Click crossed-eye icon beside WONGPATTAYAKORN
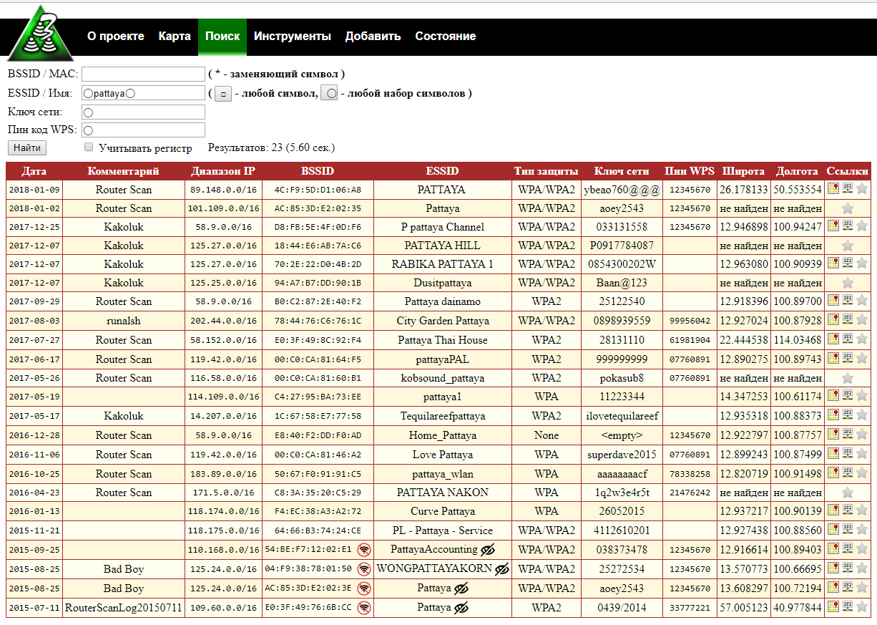Viewport: 877px width, 625px height. (x=502, y=569)
